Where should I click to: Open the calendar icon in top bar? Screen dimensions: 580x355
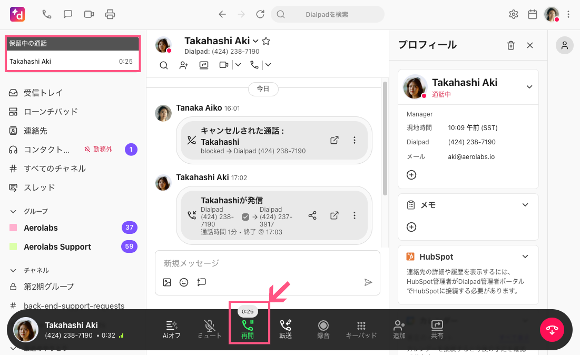tap(532, 14)
